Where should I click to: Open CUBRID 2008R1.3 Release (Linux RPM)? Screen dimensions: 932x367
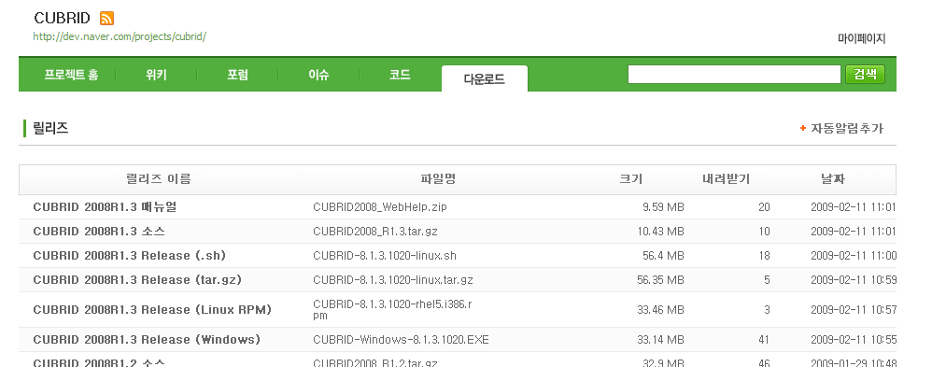(152, 310)
